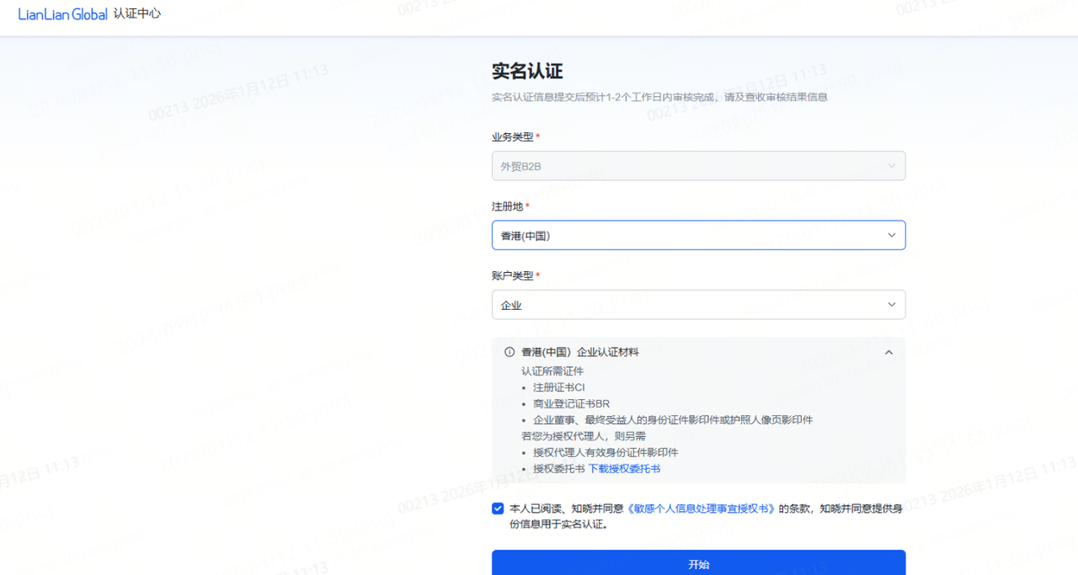Open the 下载授权委托书 link
The height and width of the screenshot is (575, 1078).
[x=624, y=469]
